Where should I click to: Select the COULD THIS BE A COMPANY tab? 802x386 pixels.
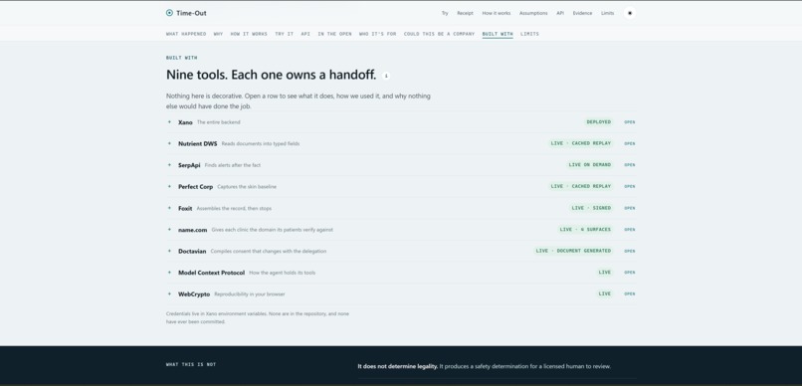pos(440,34)
